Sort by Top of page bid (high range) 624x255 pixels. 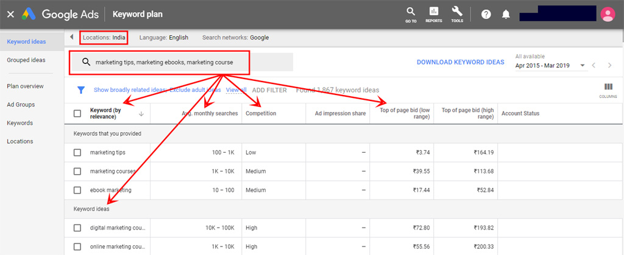(x=467, y=114)
